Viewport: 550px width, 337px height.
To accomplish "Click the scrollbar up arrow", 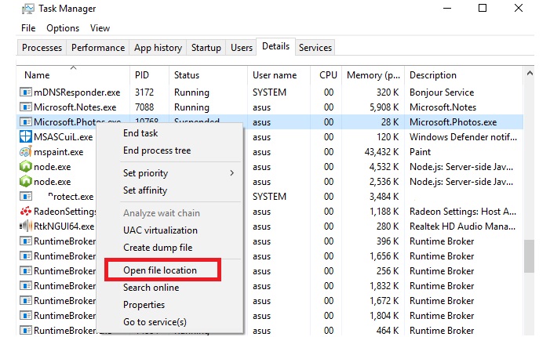I will coord(530,73).
